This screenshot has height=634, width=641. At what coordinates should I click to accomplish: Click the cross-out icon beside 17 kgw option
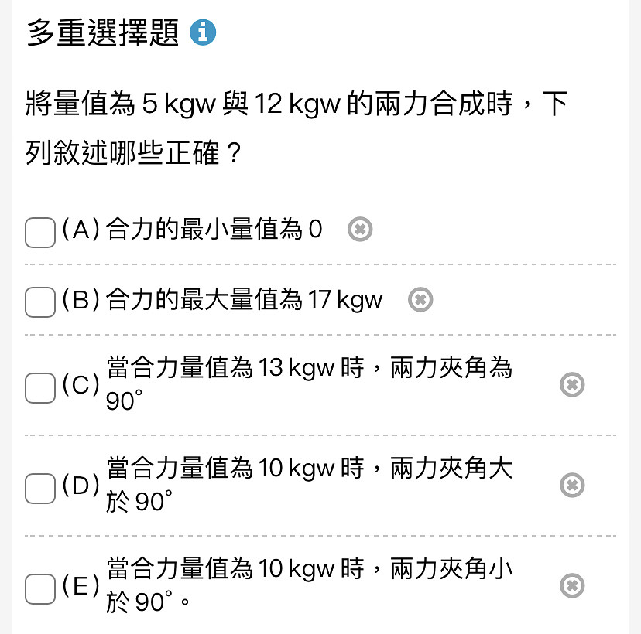(420, 300)
